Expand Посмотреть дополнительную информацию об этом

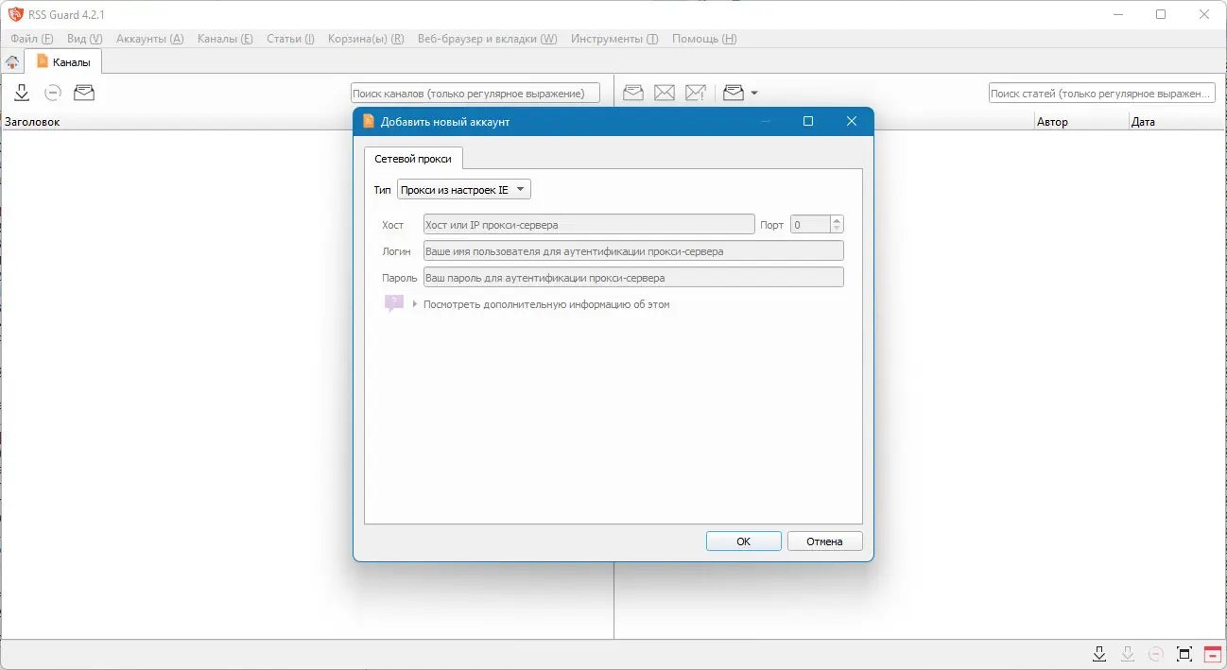(x=541, y=304)
